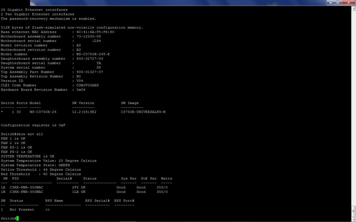Click serial fragment 1LX in row 1B
The width and height of the screenshot is (356, 222).
click(x=75, y=192)
